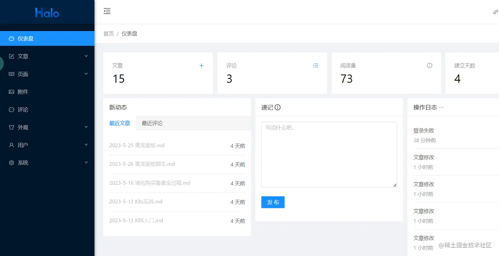Go to 首页 via breadcrumb
The width and height of the screenshot is (499, 256).
click(109, 34)
